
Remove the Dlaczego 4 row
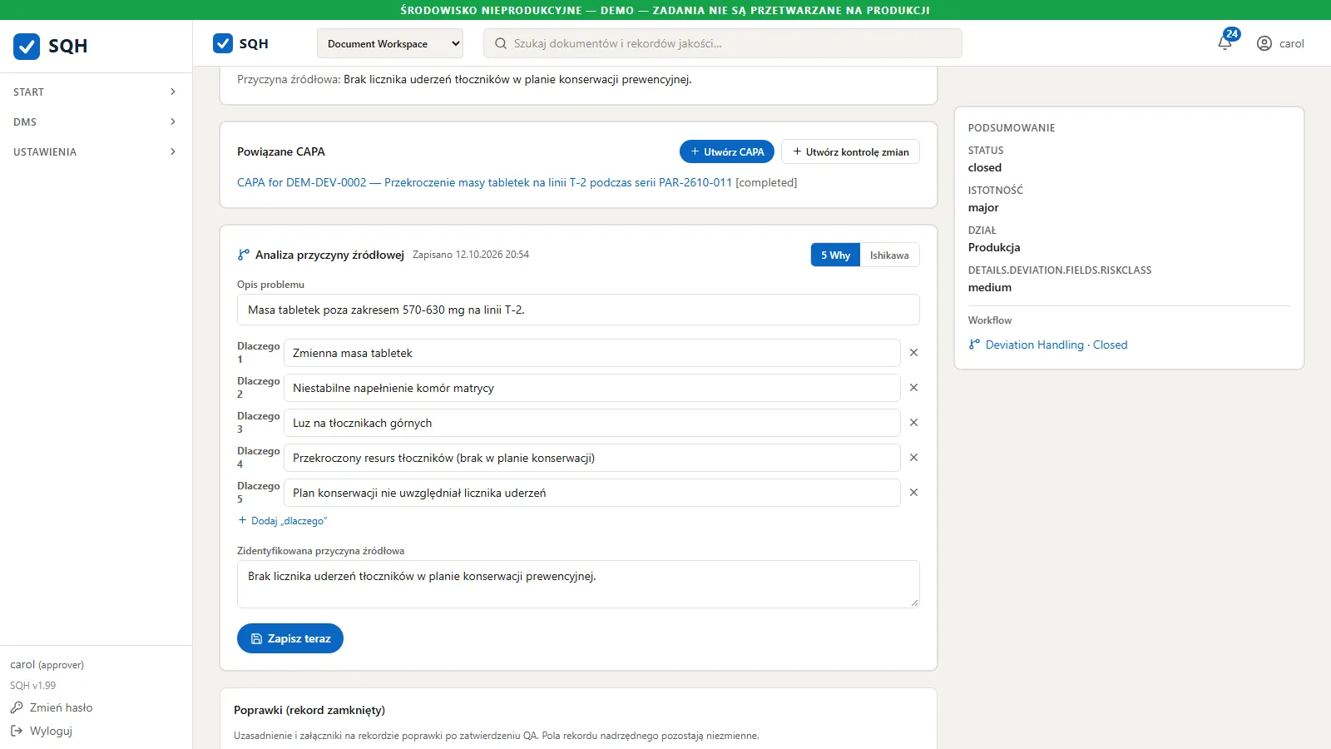coord(913,458)
